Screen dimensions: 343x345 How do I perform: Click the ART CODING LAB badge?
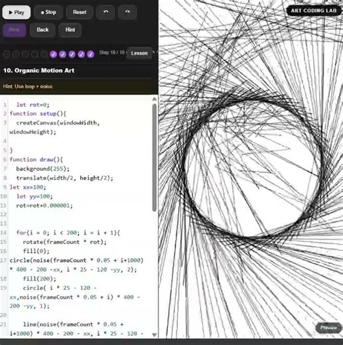coord(314,11)
